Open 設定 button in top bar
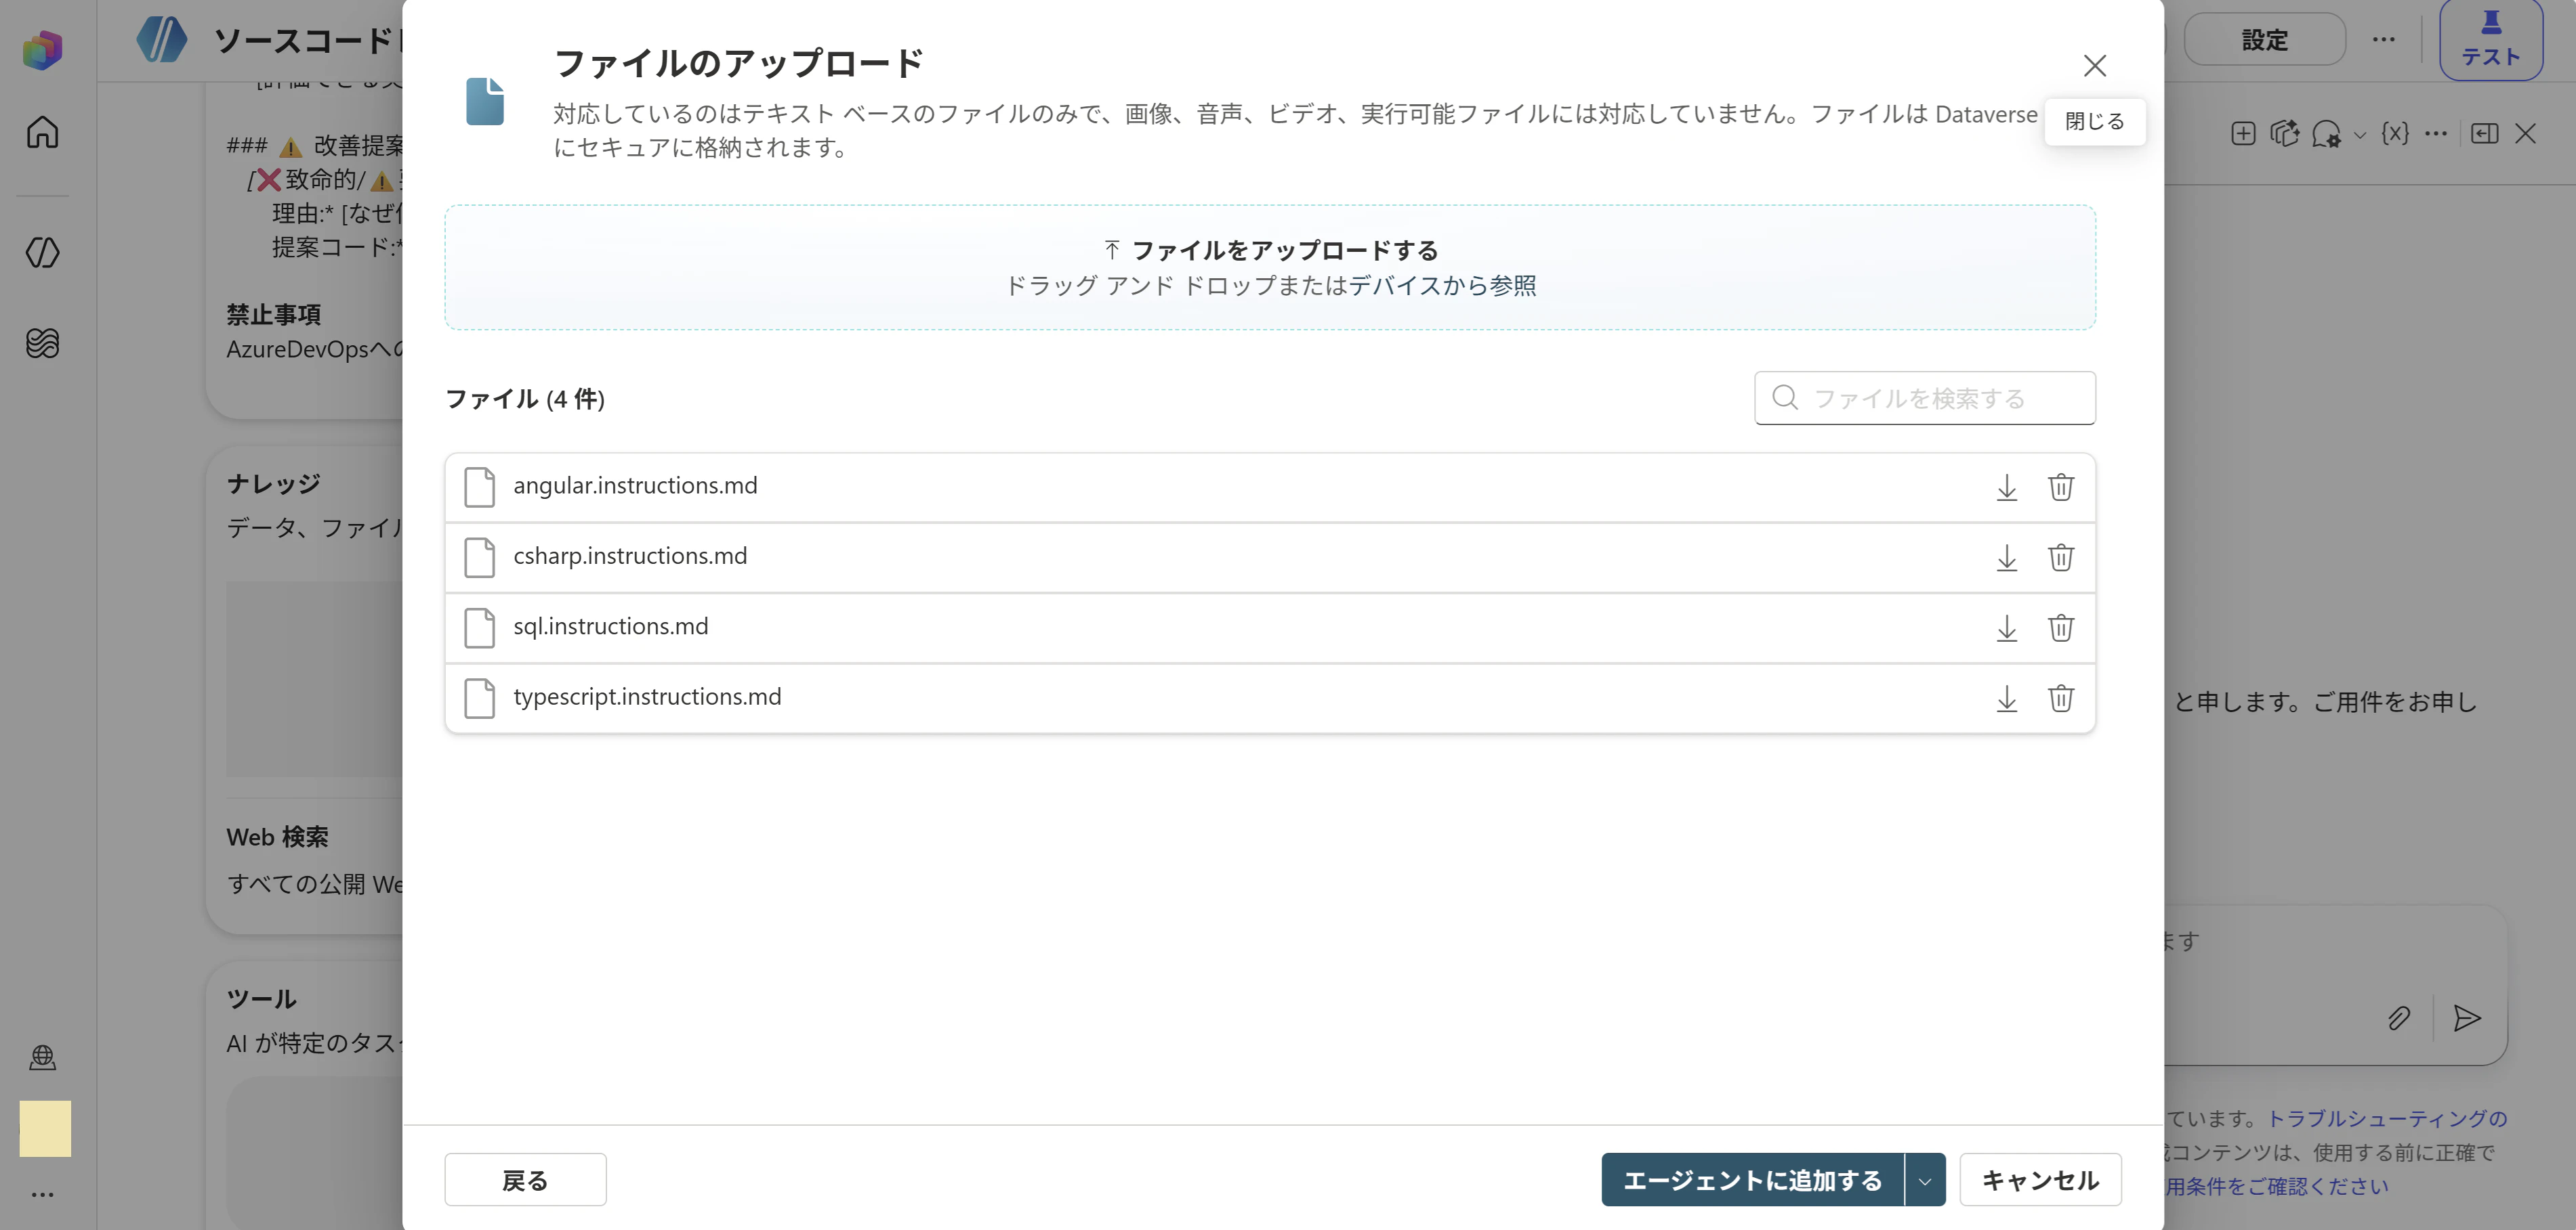The height and width of the screenshot is (1230, 2576). 2264,40
